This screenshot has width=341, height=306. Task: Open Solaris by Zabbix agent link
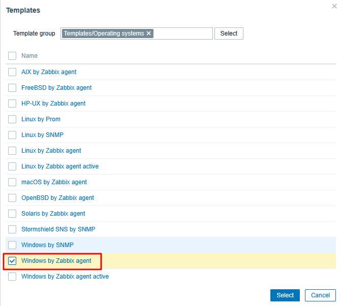click(53, 214)
